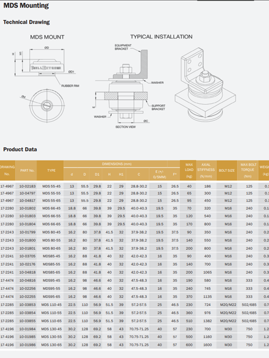Click the SECTION VIEW caption
The width and height of the screenshot is (269, 358).
click(125, 127)
